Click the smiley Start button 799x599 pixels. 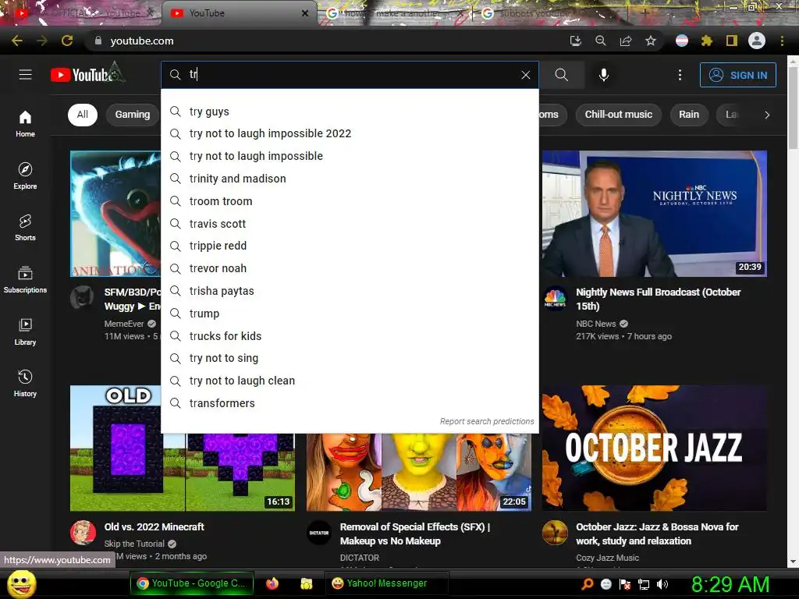(x=22, y=583)
